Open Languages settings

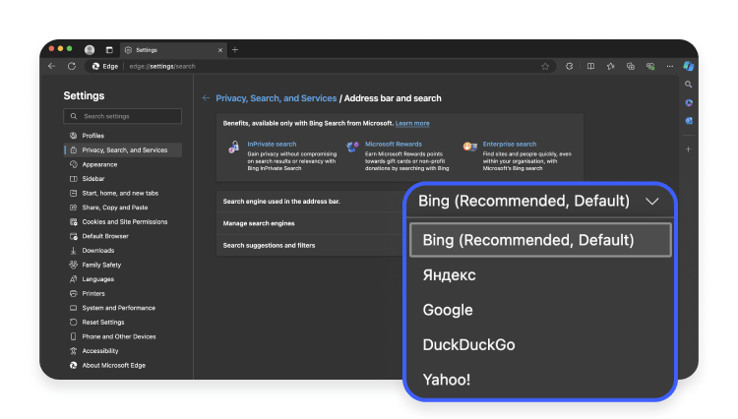(123, 279)
